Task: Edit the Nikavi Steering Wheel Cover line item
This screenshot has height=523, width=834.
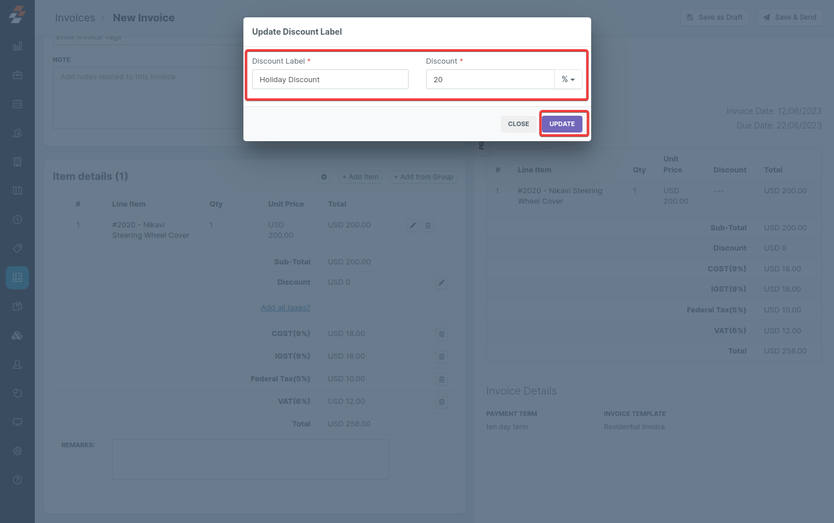Action: (x=413, y=226)
